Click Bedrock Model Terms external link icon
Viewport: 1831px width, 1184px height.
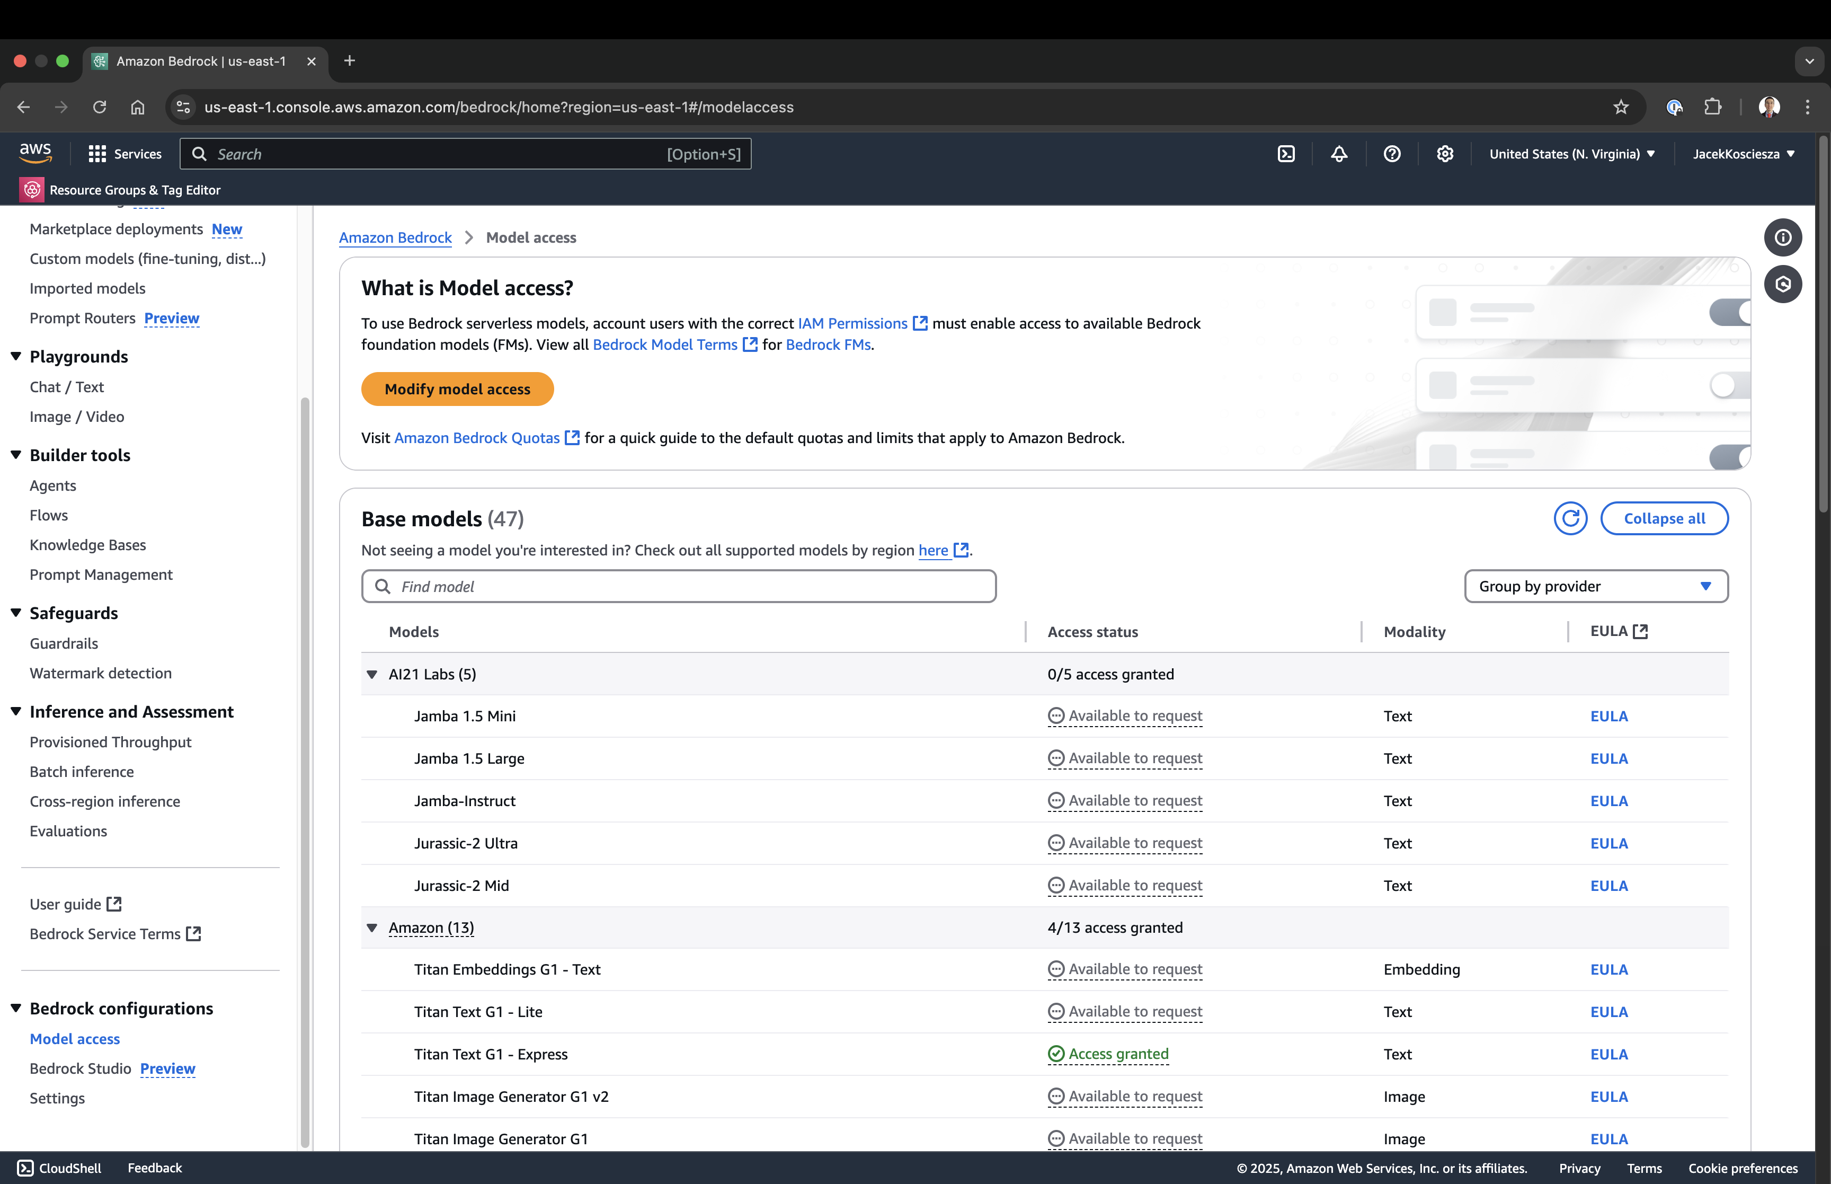pos(750,345)
